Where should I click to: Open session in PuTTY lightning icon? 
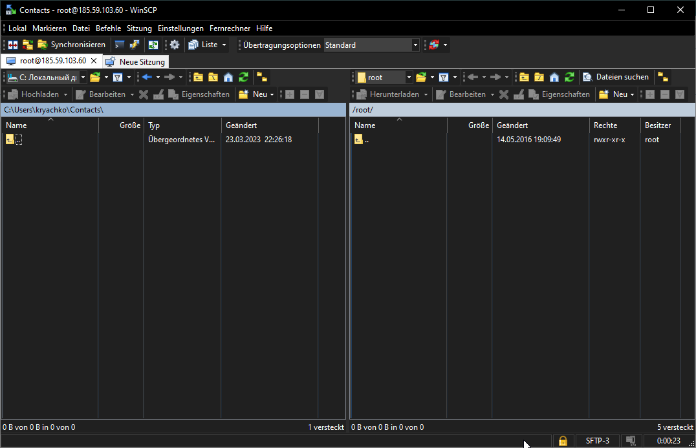coord(135,45)
